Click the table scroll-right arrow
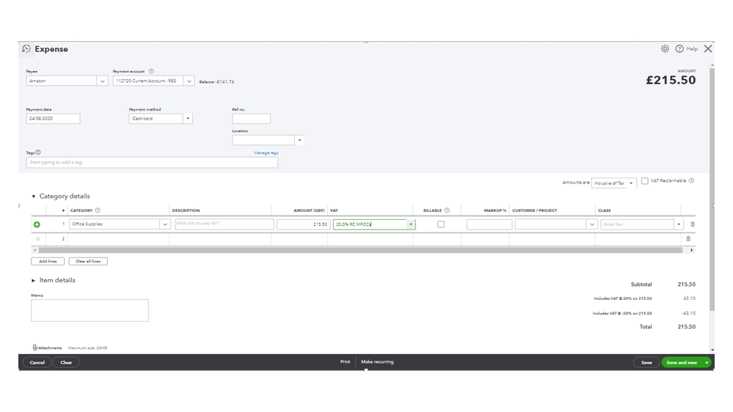This screenshot has height=412, width=733. (691, 251)
